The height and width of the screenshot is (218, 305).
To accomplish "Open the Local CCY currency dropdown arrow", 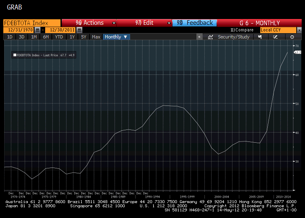I will [299, 30].
